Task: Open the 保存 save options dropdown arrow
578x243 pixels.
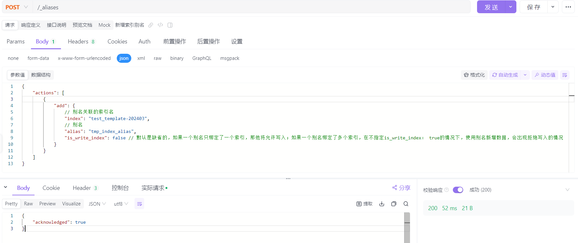Action: pyautogui.click(x=553, y=7)
